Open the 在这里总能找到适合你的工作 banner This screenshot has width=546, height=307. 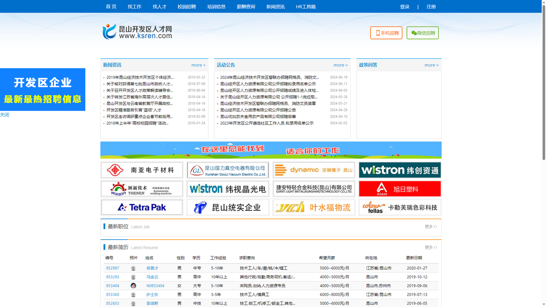click(271, 150)
